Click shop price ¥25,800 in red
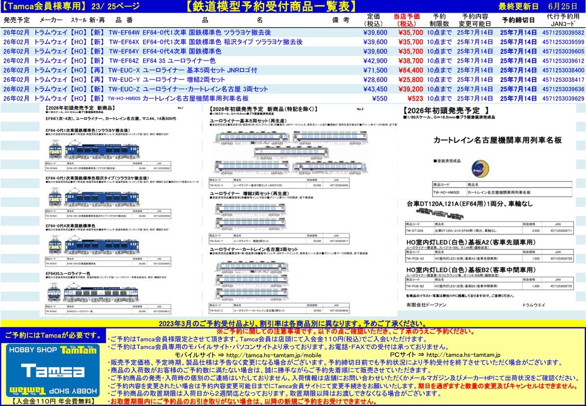The width and height of the screenshot is (586, 406). click(x=411, y=80)
